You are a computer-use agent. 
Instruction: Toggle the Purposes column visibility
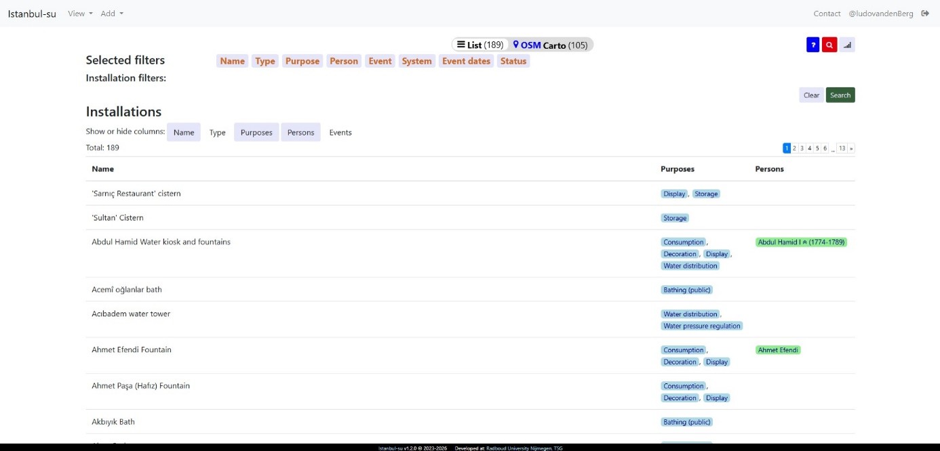256,132
